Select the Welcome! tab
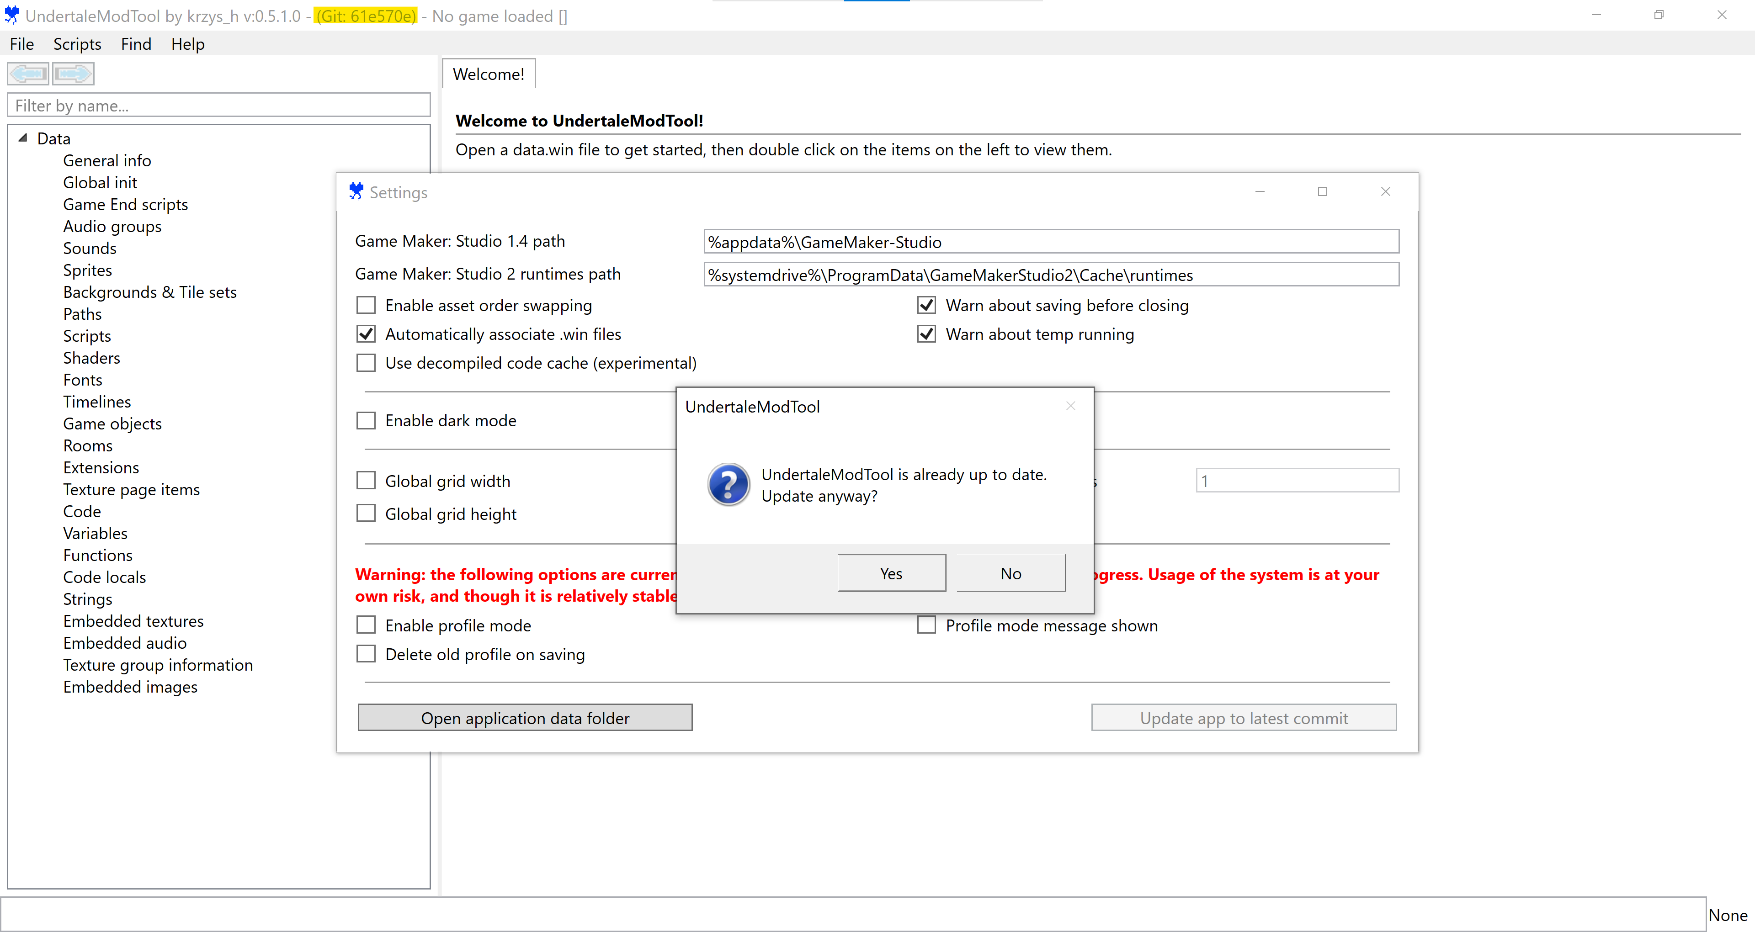Viewport: 1755px width, 932px height. click(489, 74)
